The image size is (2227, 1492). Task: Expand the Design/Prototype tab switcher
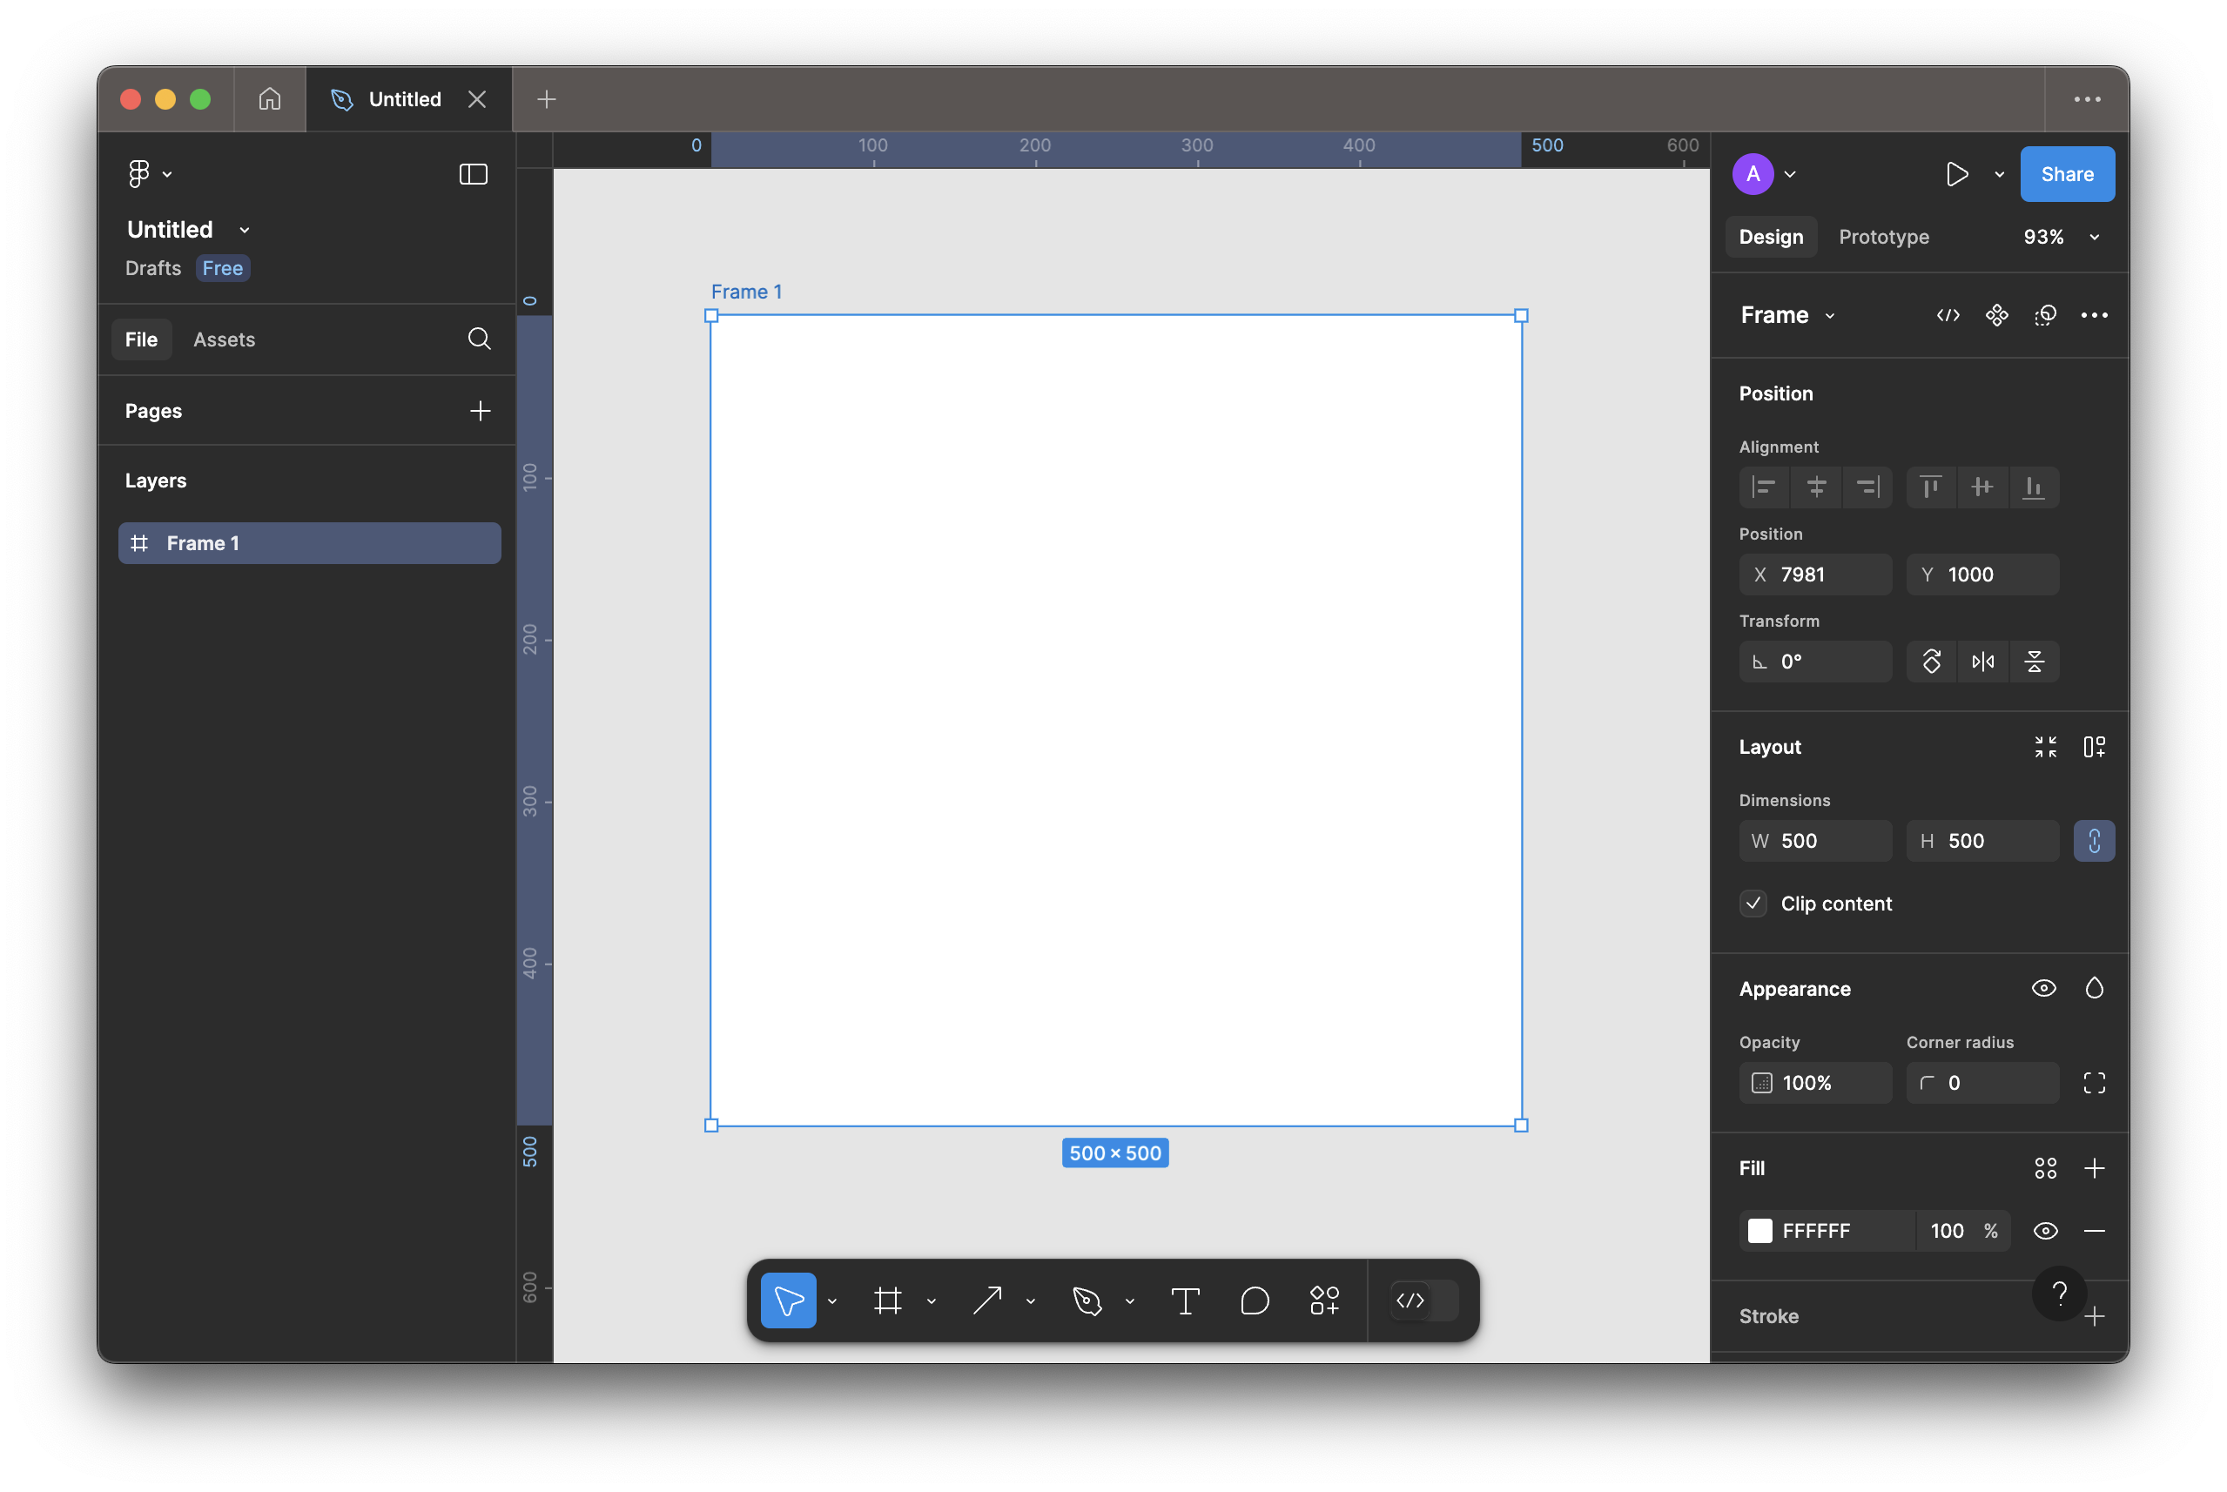(2097, 237)
